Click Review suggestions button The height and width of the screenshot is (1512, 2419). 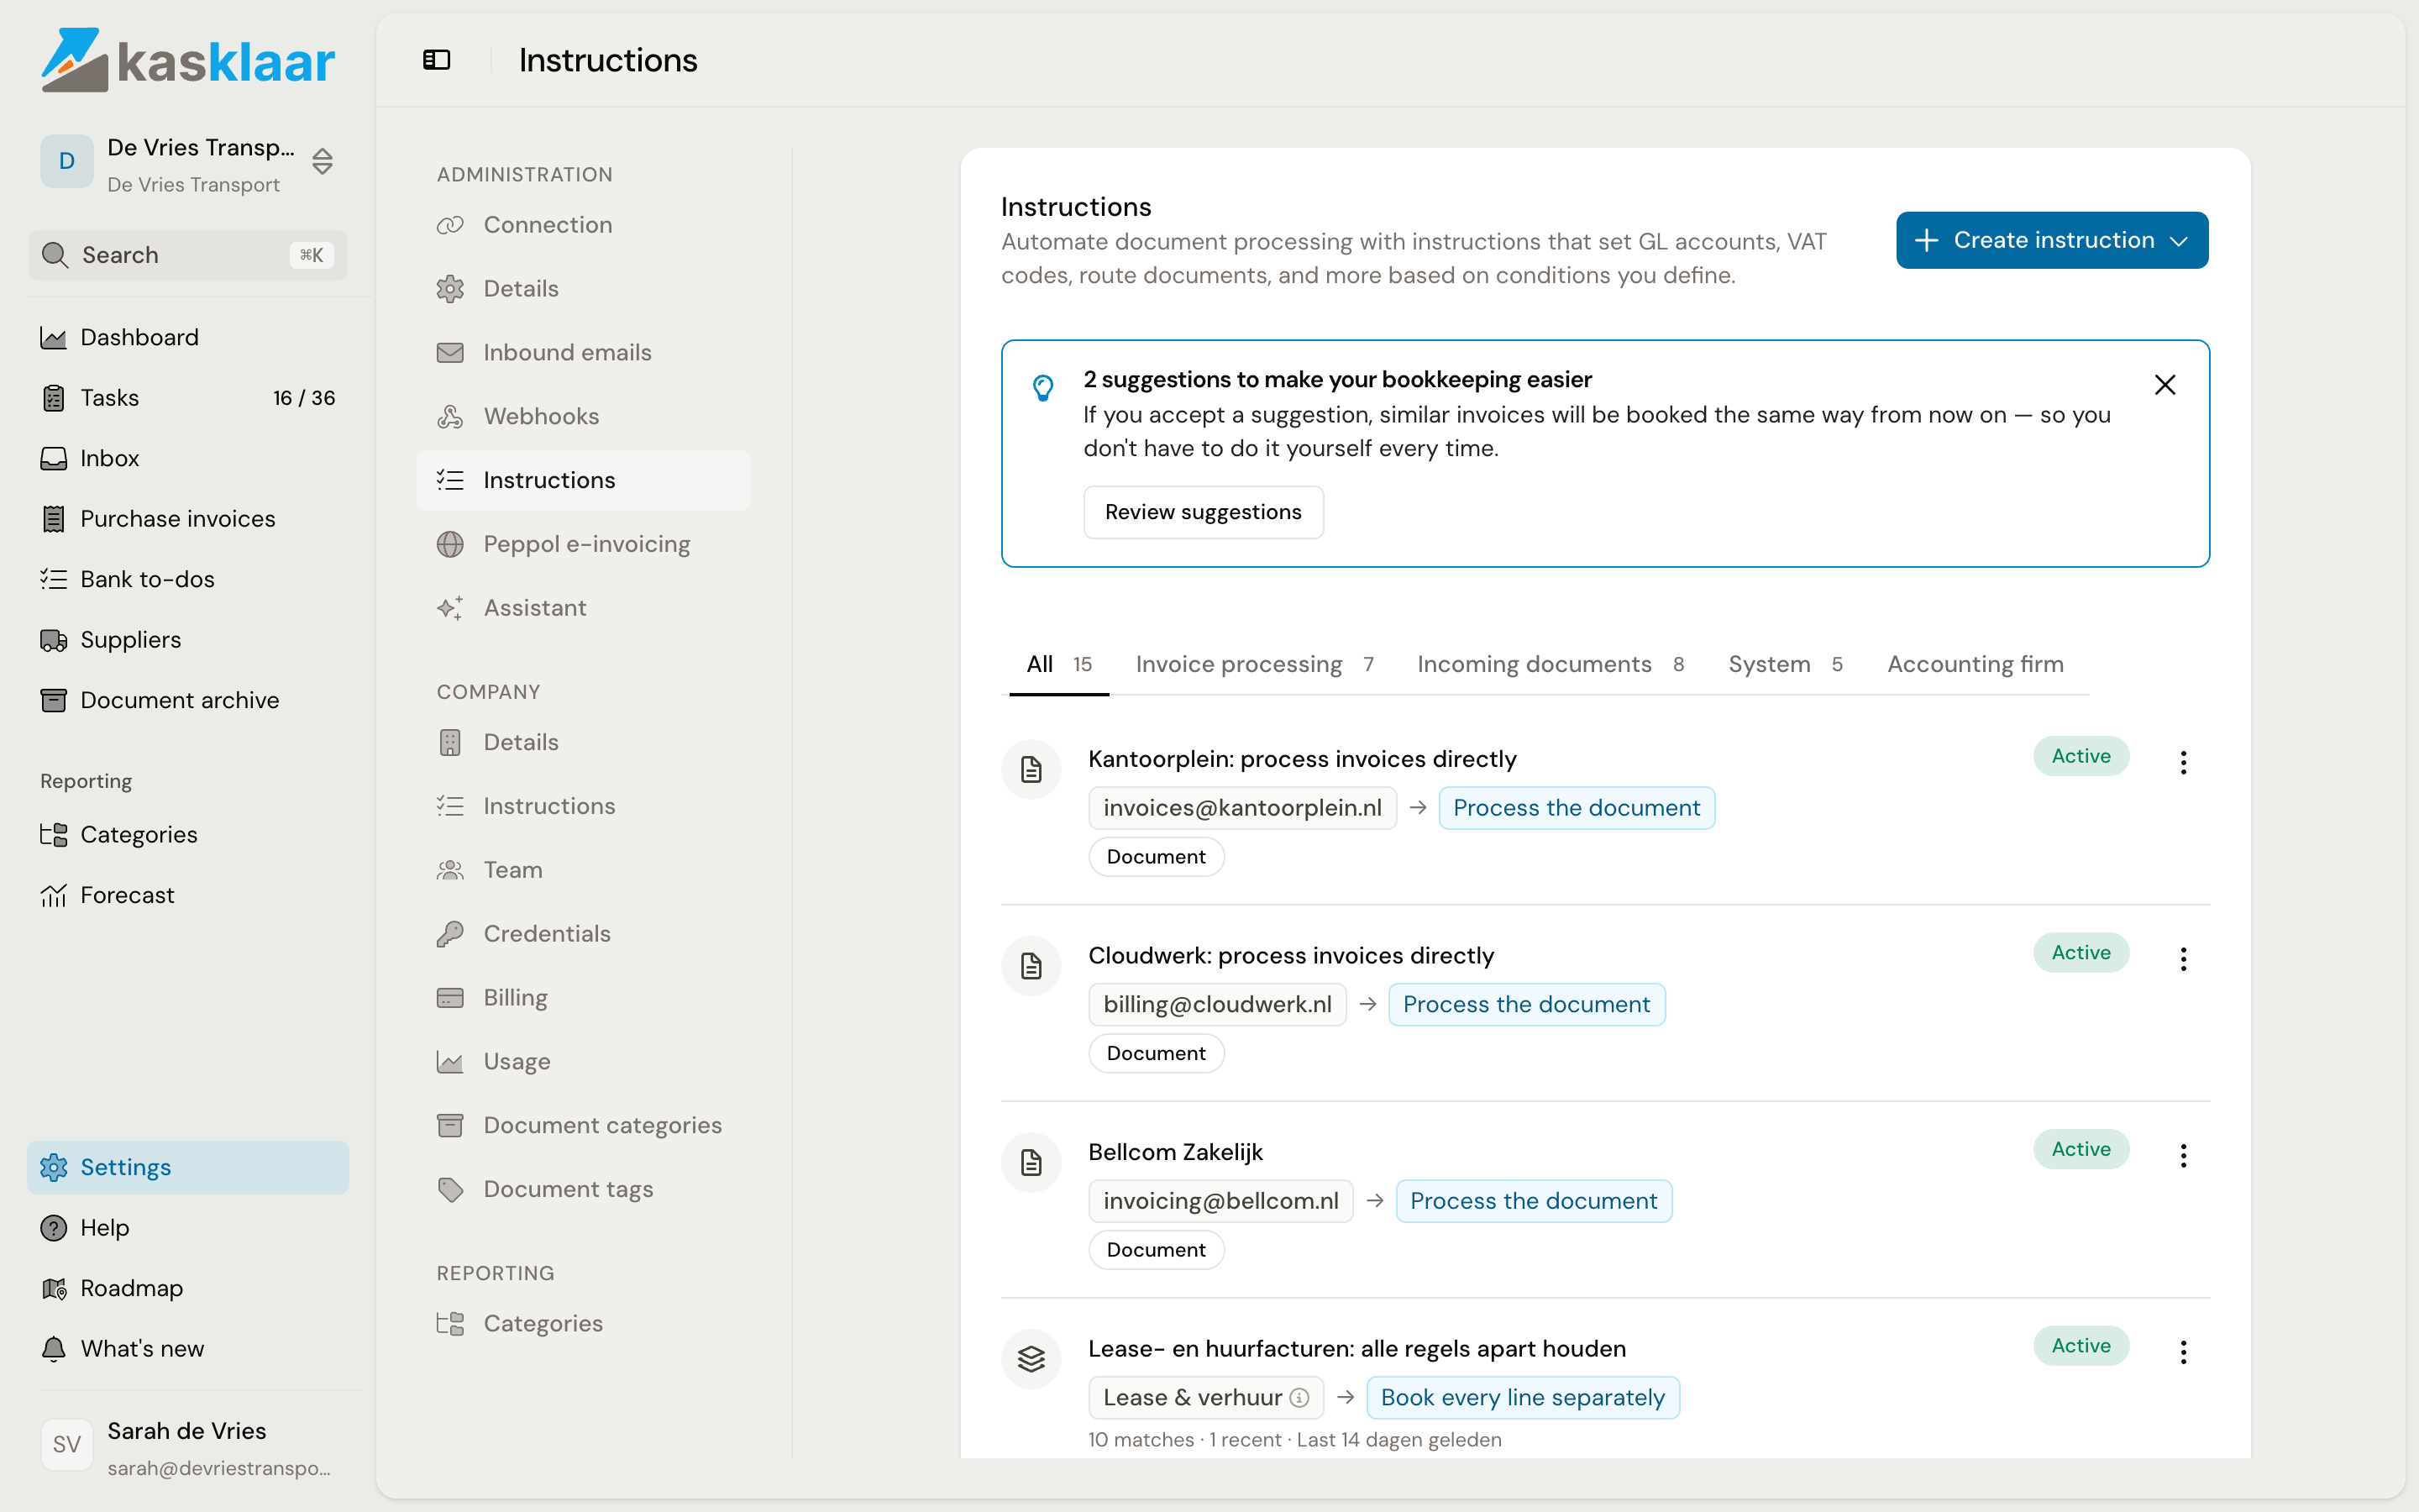[x=1204, y=512]
